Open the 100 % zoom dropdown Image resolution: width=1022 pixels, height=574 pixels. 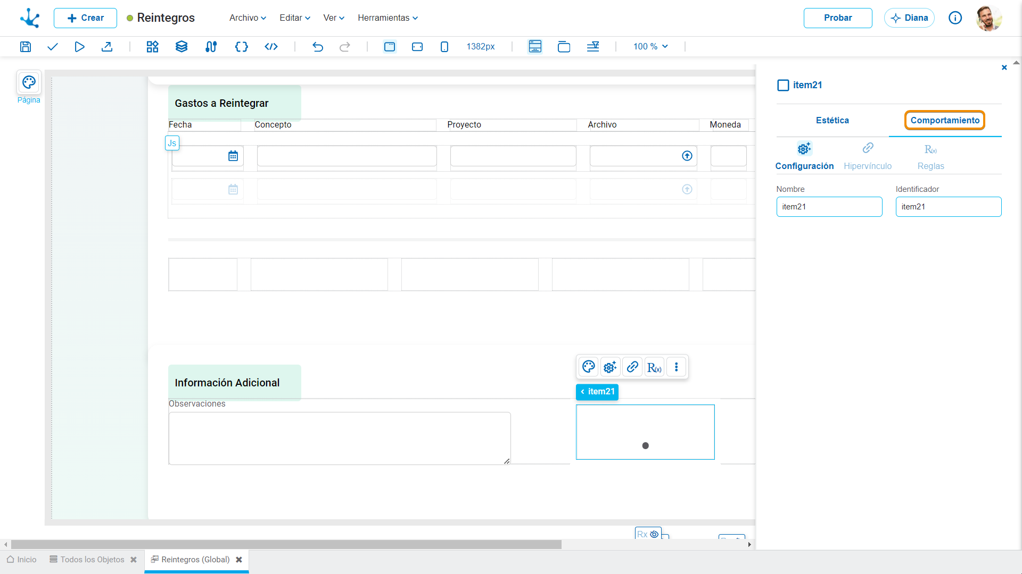650,47
